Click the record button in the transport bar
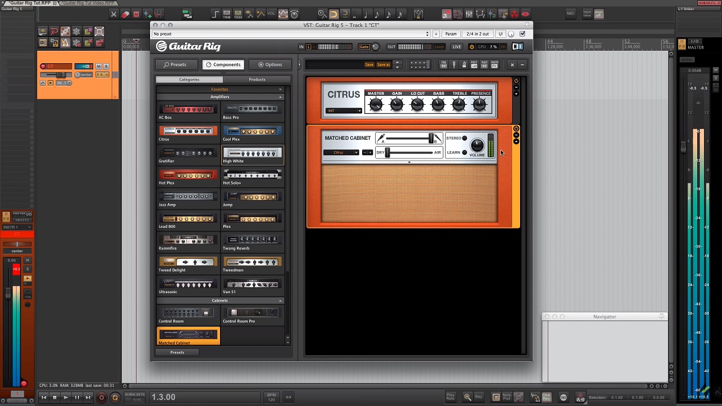Image resolution: width=722 pixels, height=406 pixels. pos(102,398)
